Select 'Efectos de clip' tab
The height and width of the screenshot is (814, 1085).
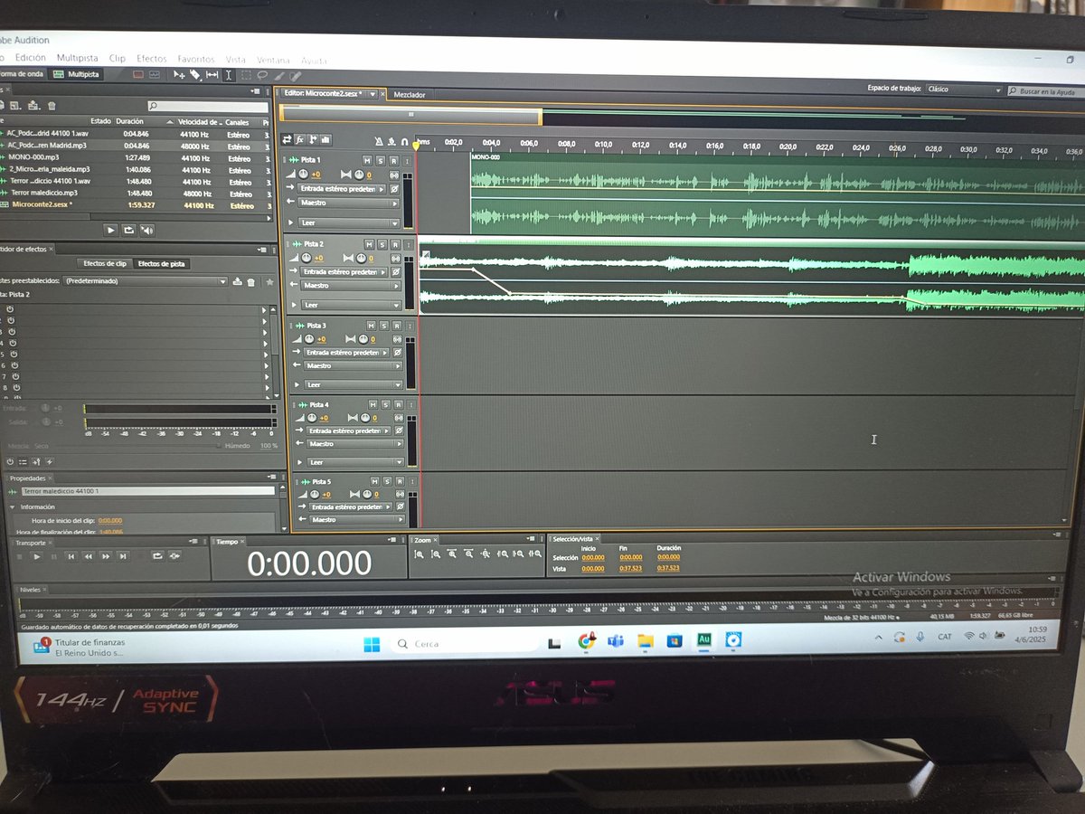point(105,263)
